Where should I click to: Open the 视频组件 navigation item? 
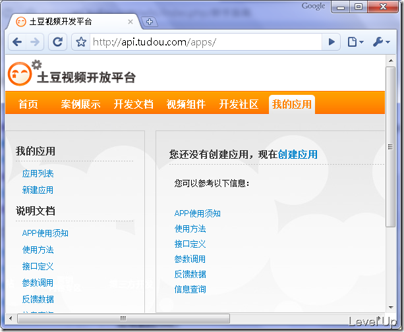tap(186, 104)
